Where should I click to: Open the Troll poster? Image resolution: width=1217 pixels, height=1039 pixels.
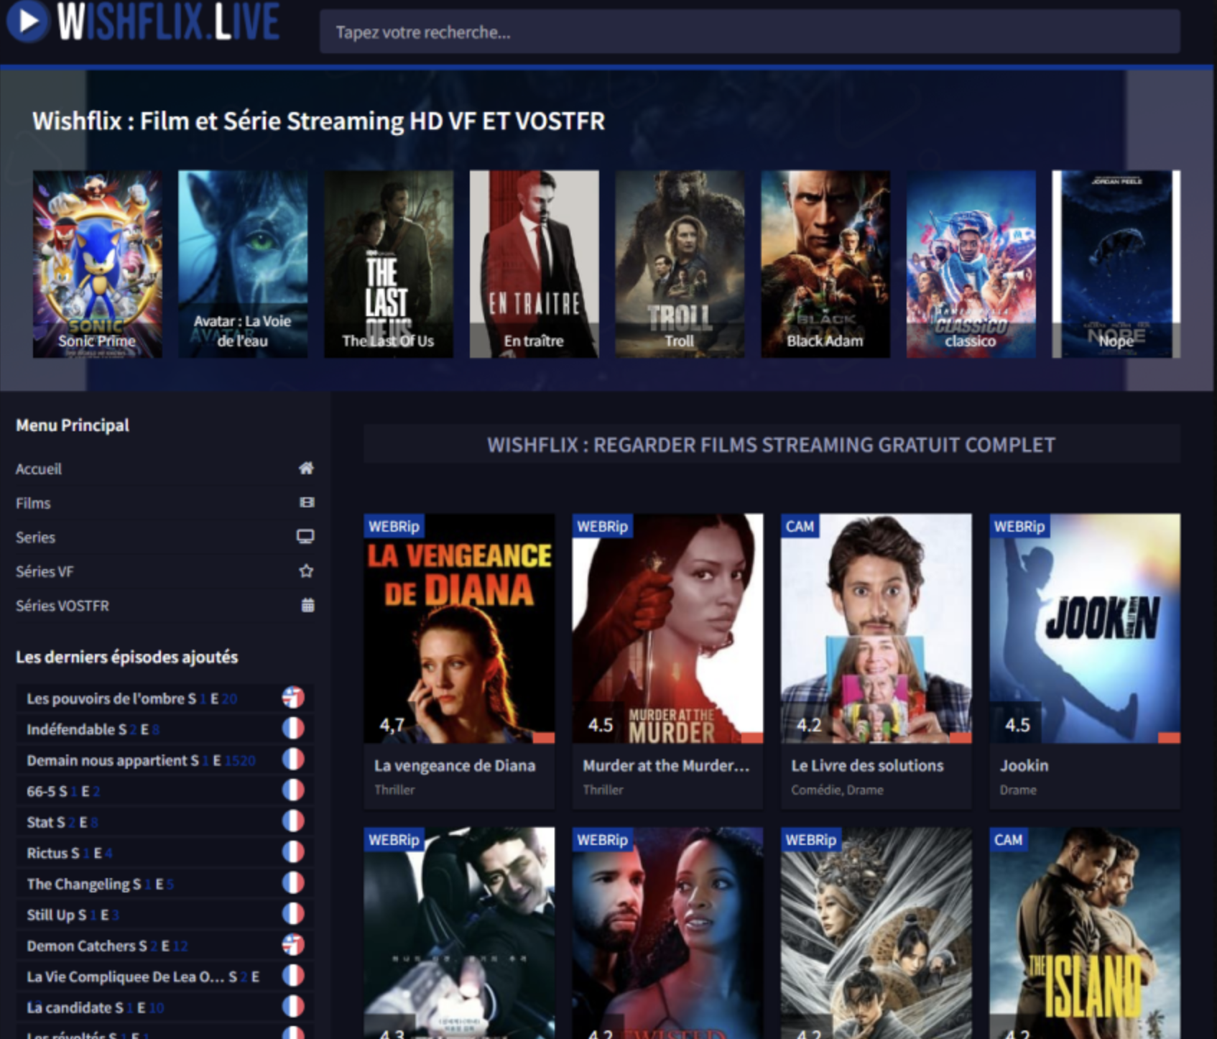tap(680, 264)
